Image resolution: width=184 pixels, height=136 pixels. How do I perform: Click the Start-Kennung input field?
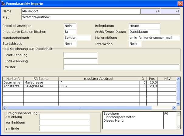[81, 55]
